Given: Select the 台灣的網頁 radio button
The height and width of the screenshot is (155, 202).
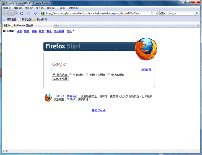Looking at the screenshot, I should 109,74.
